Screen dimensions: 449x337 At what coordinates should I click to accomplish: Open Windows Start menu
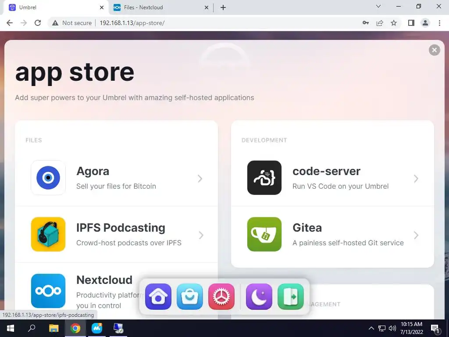click(x=11, y=328)
